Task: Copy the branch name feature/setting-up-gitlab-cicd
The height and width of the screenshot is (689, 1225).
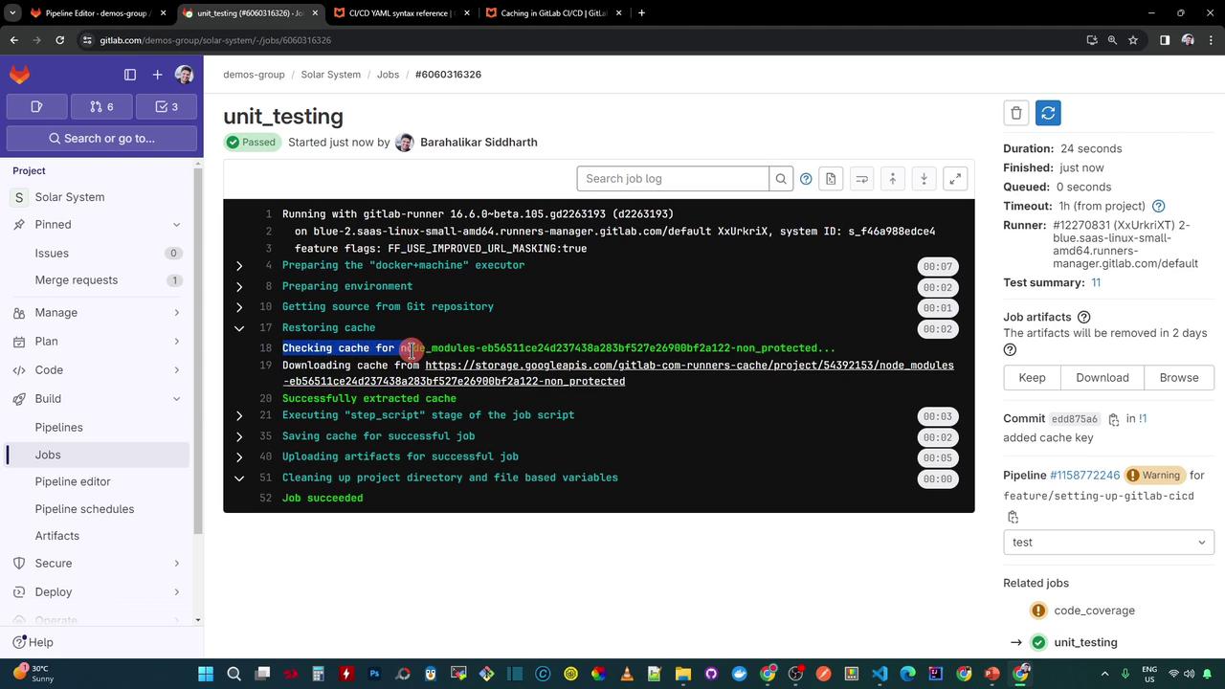Action: 1013,518
